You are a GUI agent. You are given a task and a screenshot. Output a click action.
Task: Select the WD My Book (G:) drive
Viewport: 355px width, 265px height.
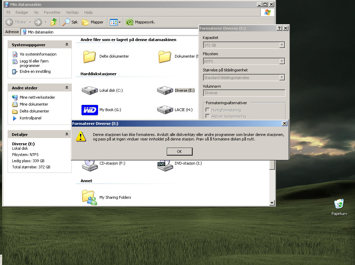(x=102, y=110)
